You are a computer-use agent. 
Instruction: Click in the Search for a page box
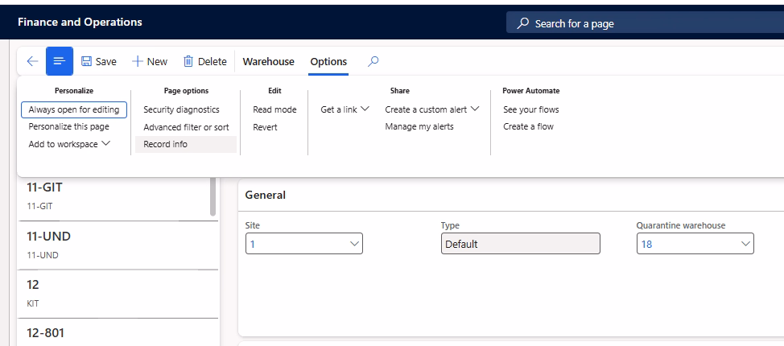(645, 23)
